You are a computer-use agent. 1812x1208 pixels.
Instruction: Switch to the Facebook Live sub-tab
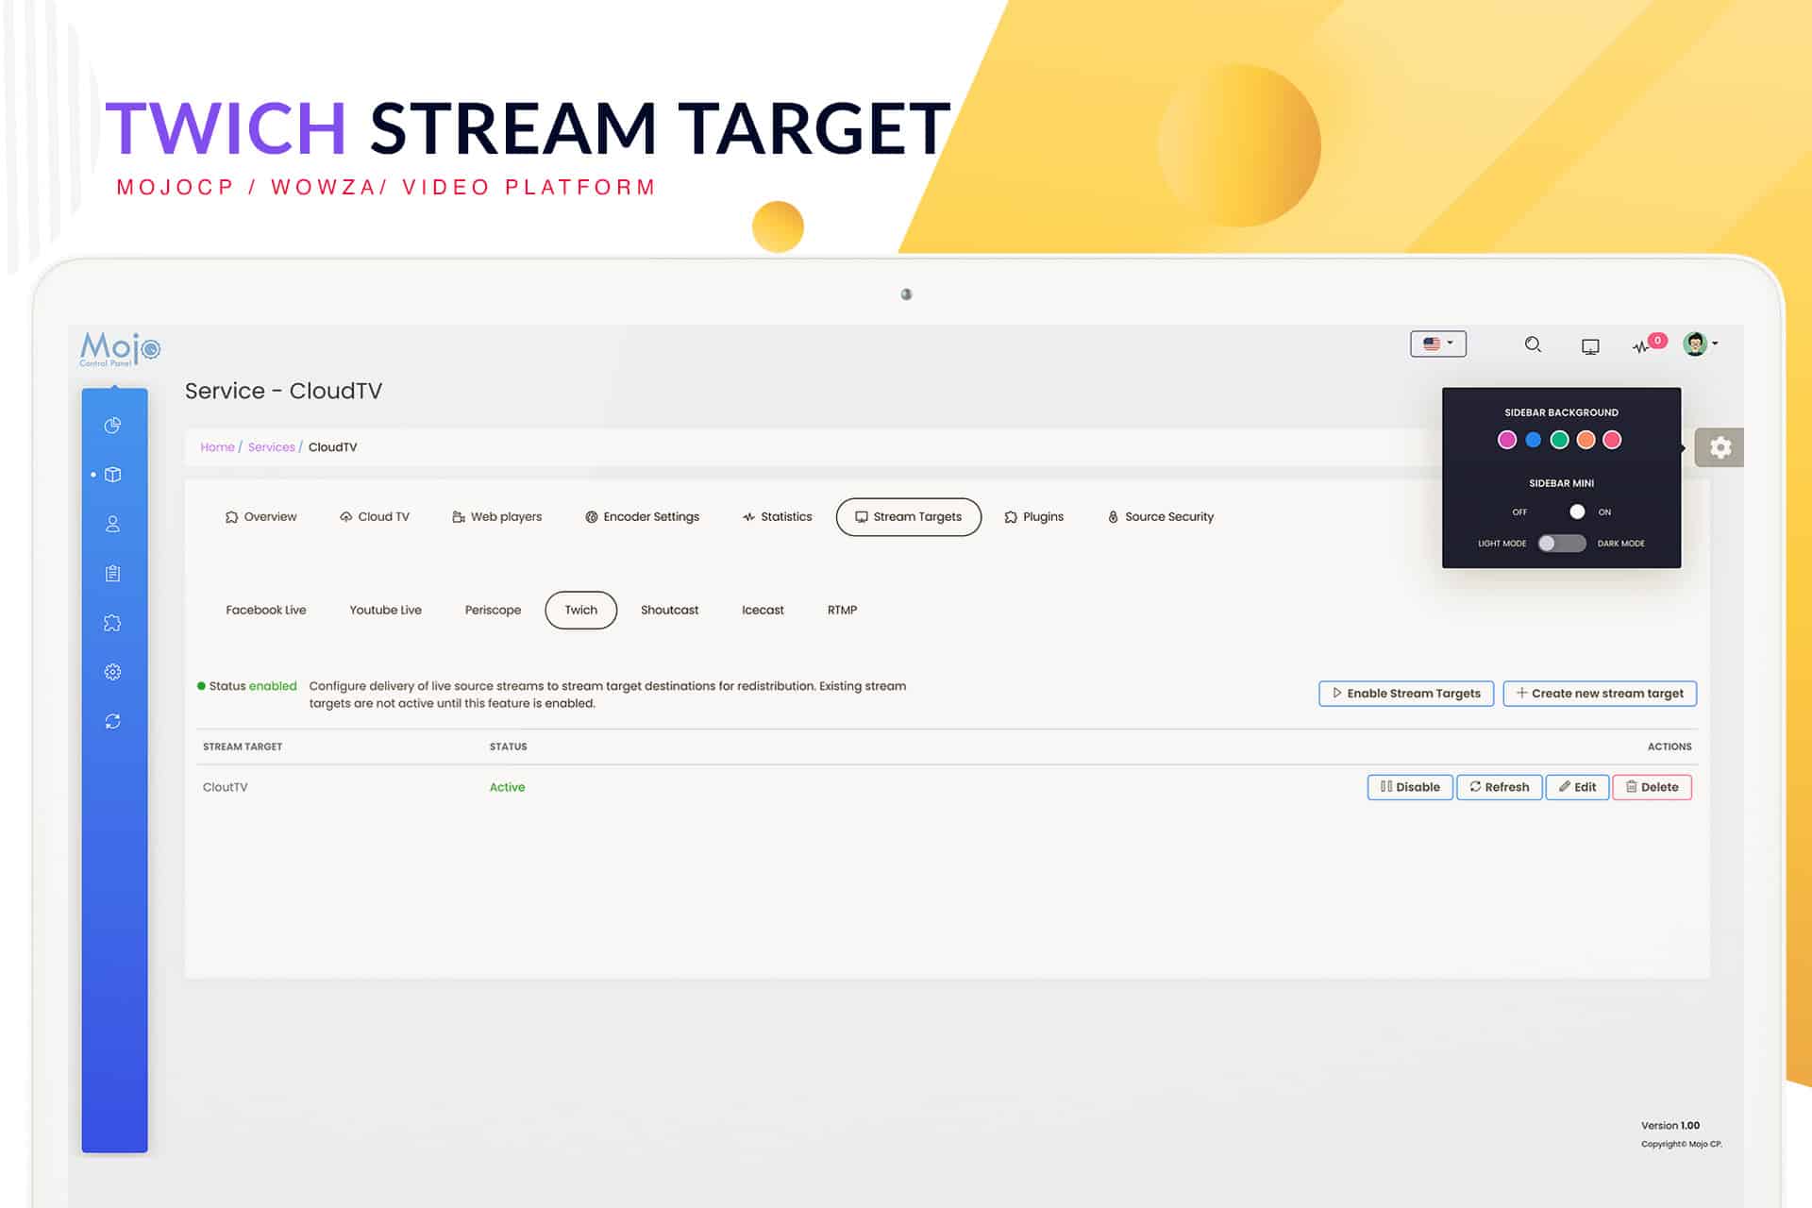pyautogui.click(x=266, y=610)
